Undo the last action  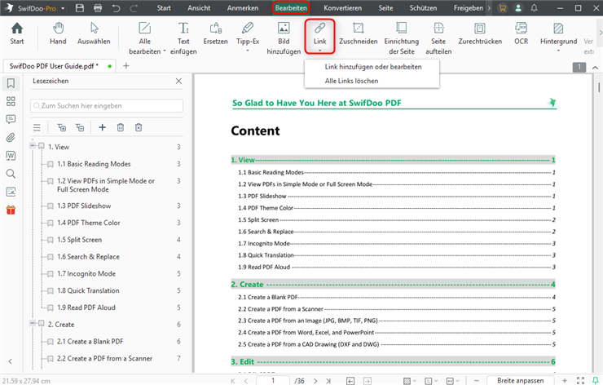[x=117, y=8]
